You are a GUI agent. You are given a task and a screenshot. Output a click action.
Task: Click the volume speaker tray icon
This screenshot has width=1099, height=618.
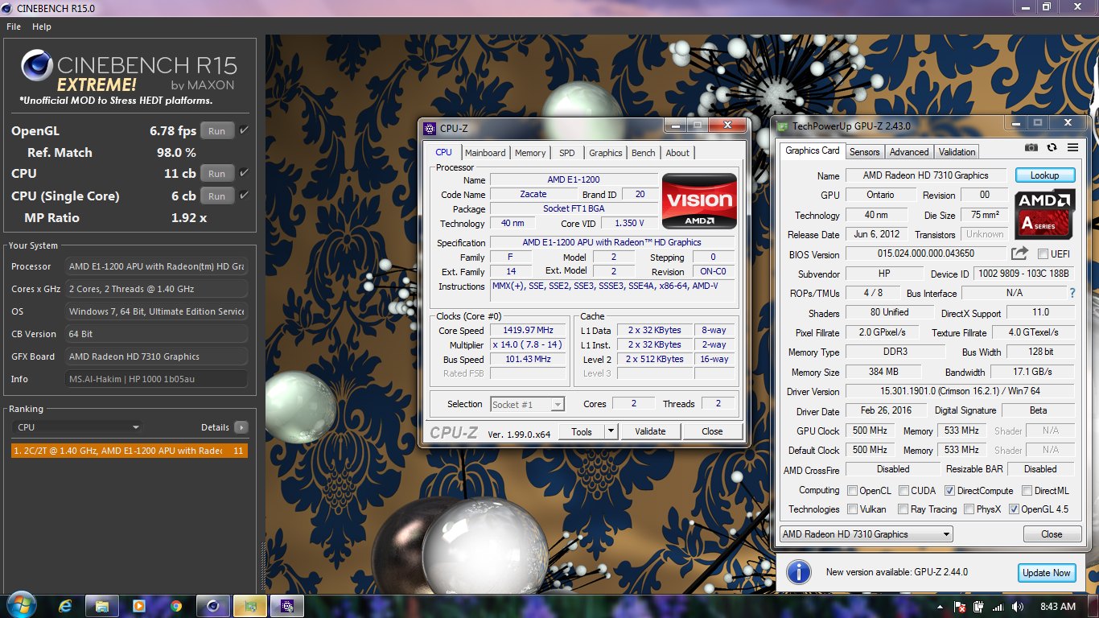pyautogui.click(x=1018, y=606)
